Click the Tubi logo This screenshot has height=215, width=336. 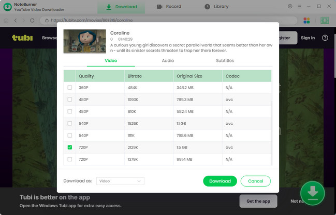22,38
